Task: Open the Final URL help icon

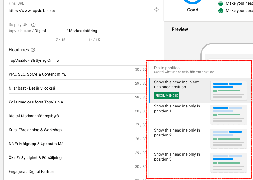Action: pyautogui.click(x=156, y=10)
